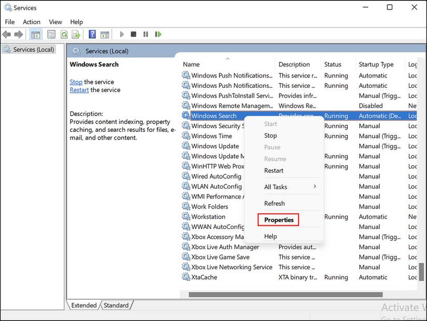Click the Show/Hide Console Tree toolbar icon
The image size is (427, 321).
pos(35,34)
